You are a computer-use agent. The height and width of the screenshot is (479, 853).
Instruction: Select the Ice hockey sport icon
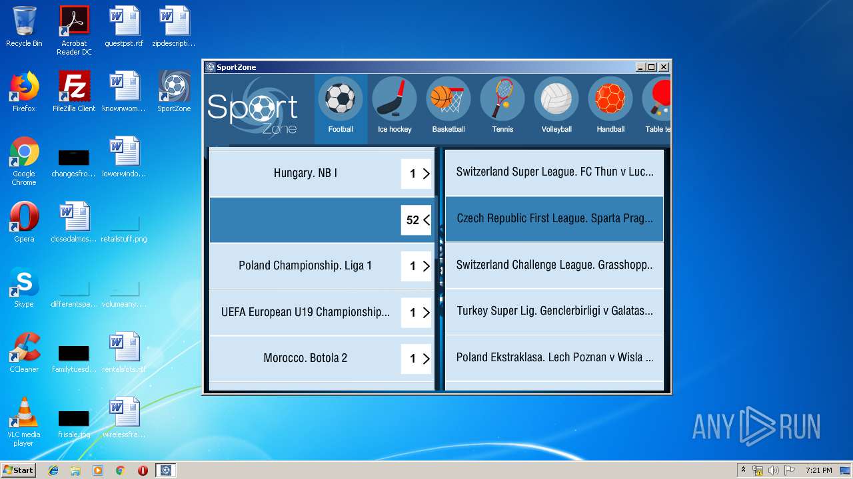point(395,98)
